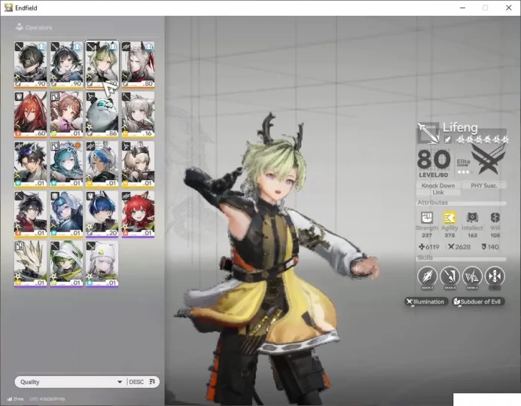Image resolution: width=521 pixels, height=406 pixels.
Task: Click the Strength value 237
Action: pos(427,235)
